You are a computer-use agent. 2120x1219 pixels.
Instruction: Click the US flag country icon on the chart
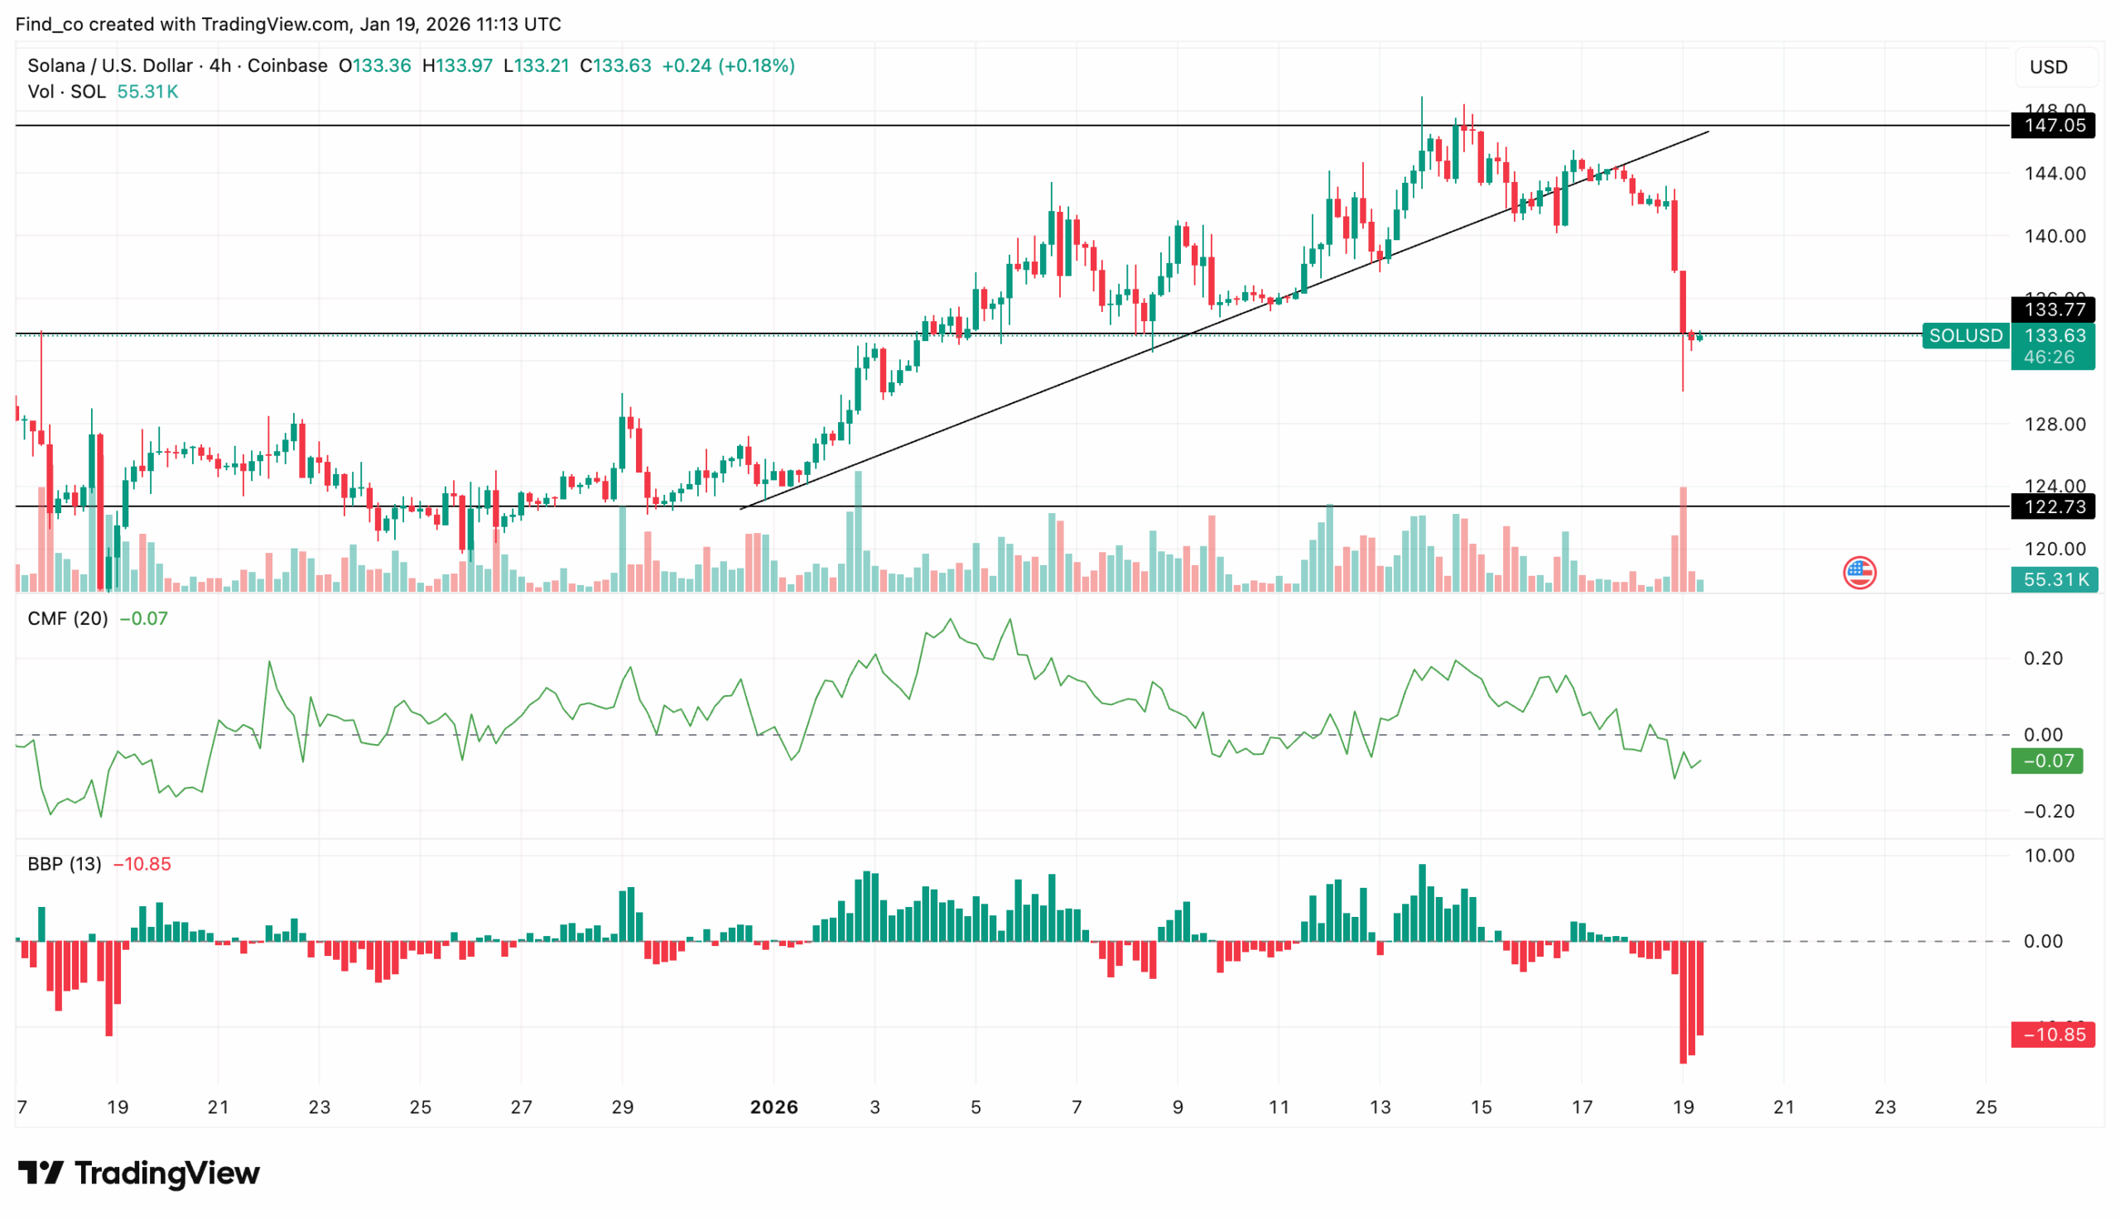(x=1859, y=573)
